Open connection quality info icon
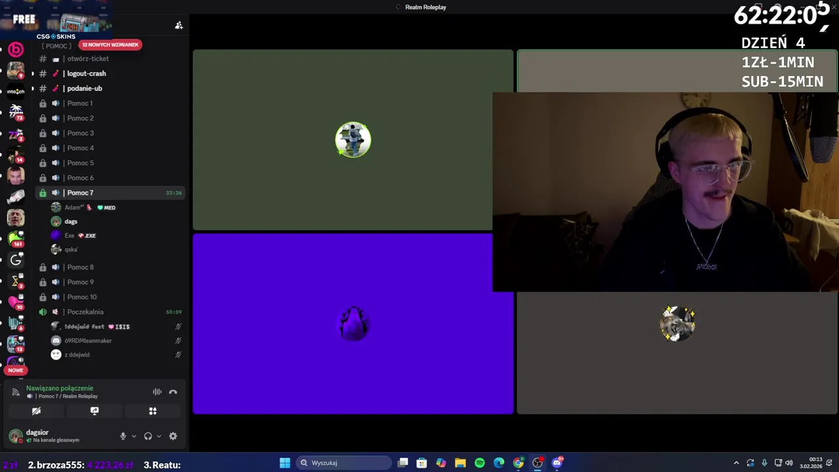The image size is (839, 472). point(16,392)
